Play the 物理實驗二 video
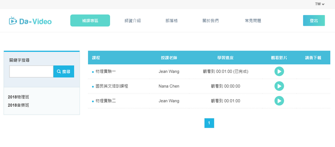 coord(279,101)
